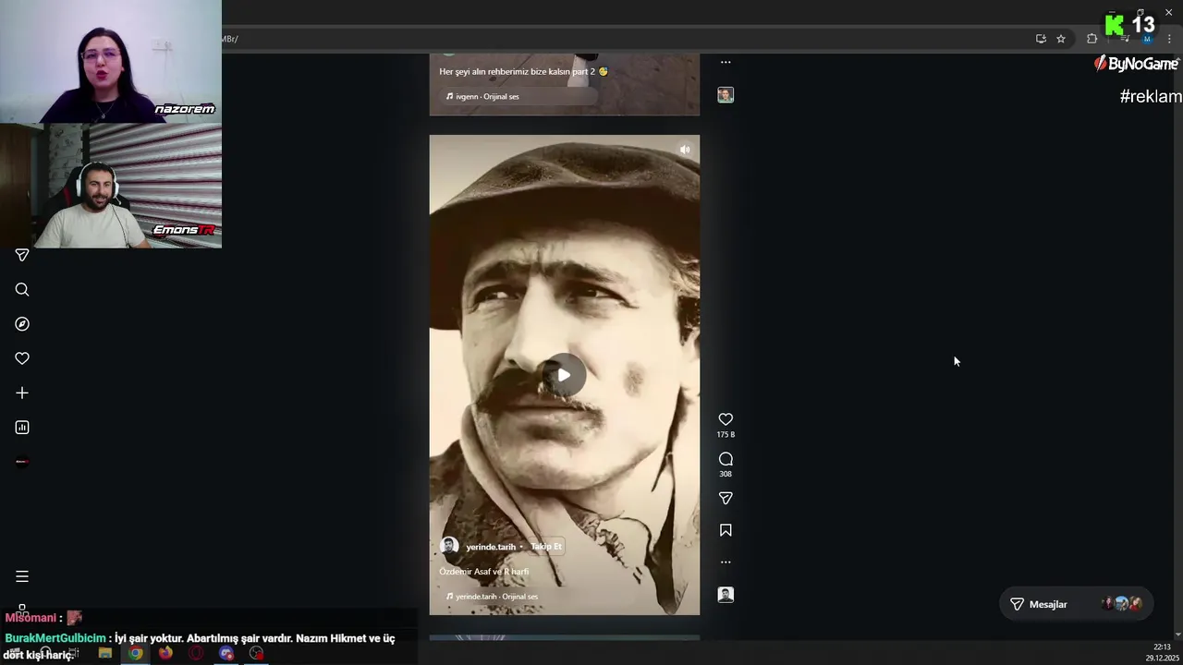Toggle the reel's sound speaker icon
The width and height of the screenshot is (1183, 665).
point(685,150)
